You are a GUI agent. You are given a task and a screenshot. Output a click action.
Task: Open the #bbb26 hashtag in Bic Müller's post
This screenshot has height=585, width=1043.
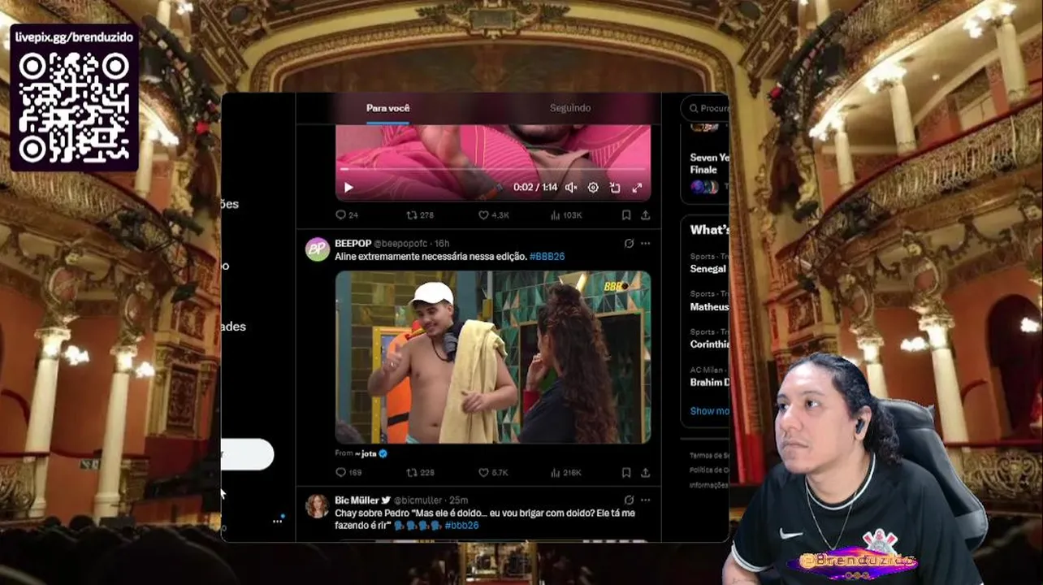tap(461, 526)
